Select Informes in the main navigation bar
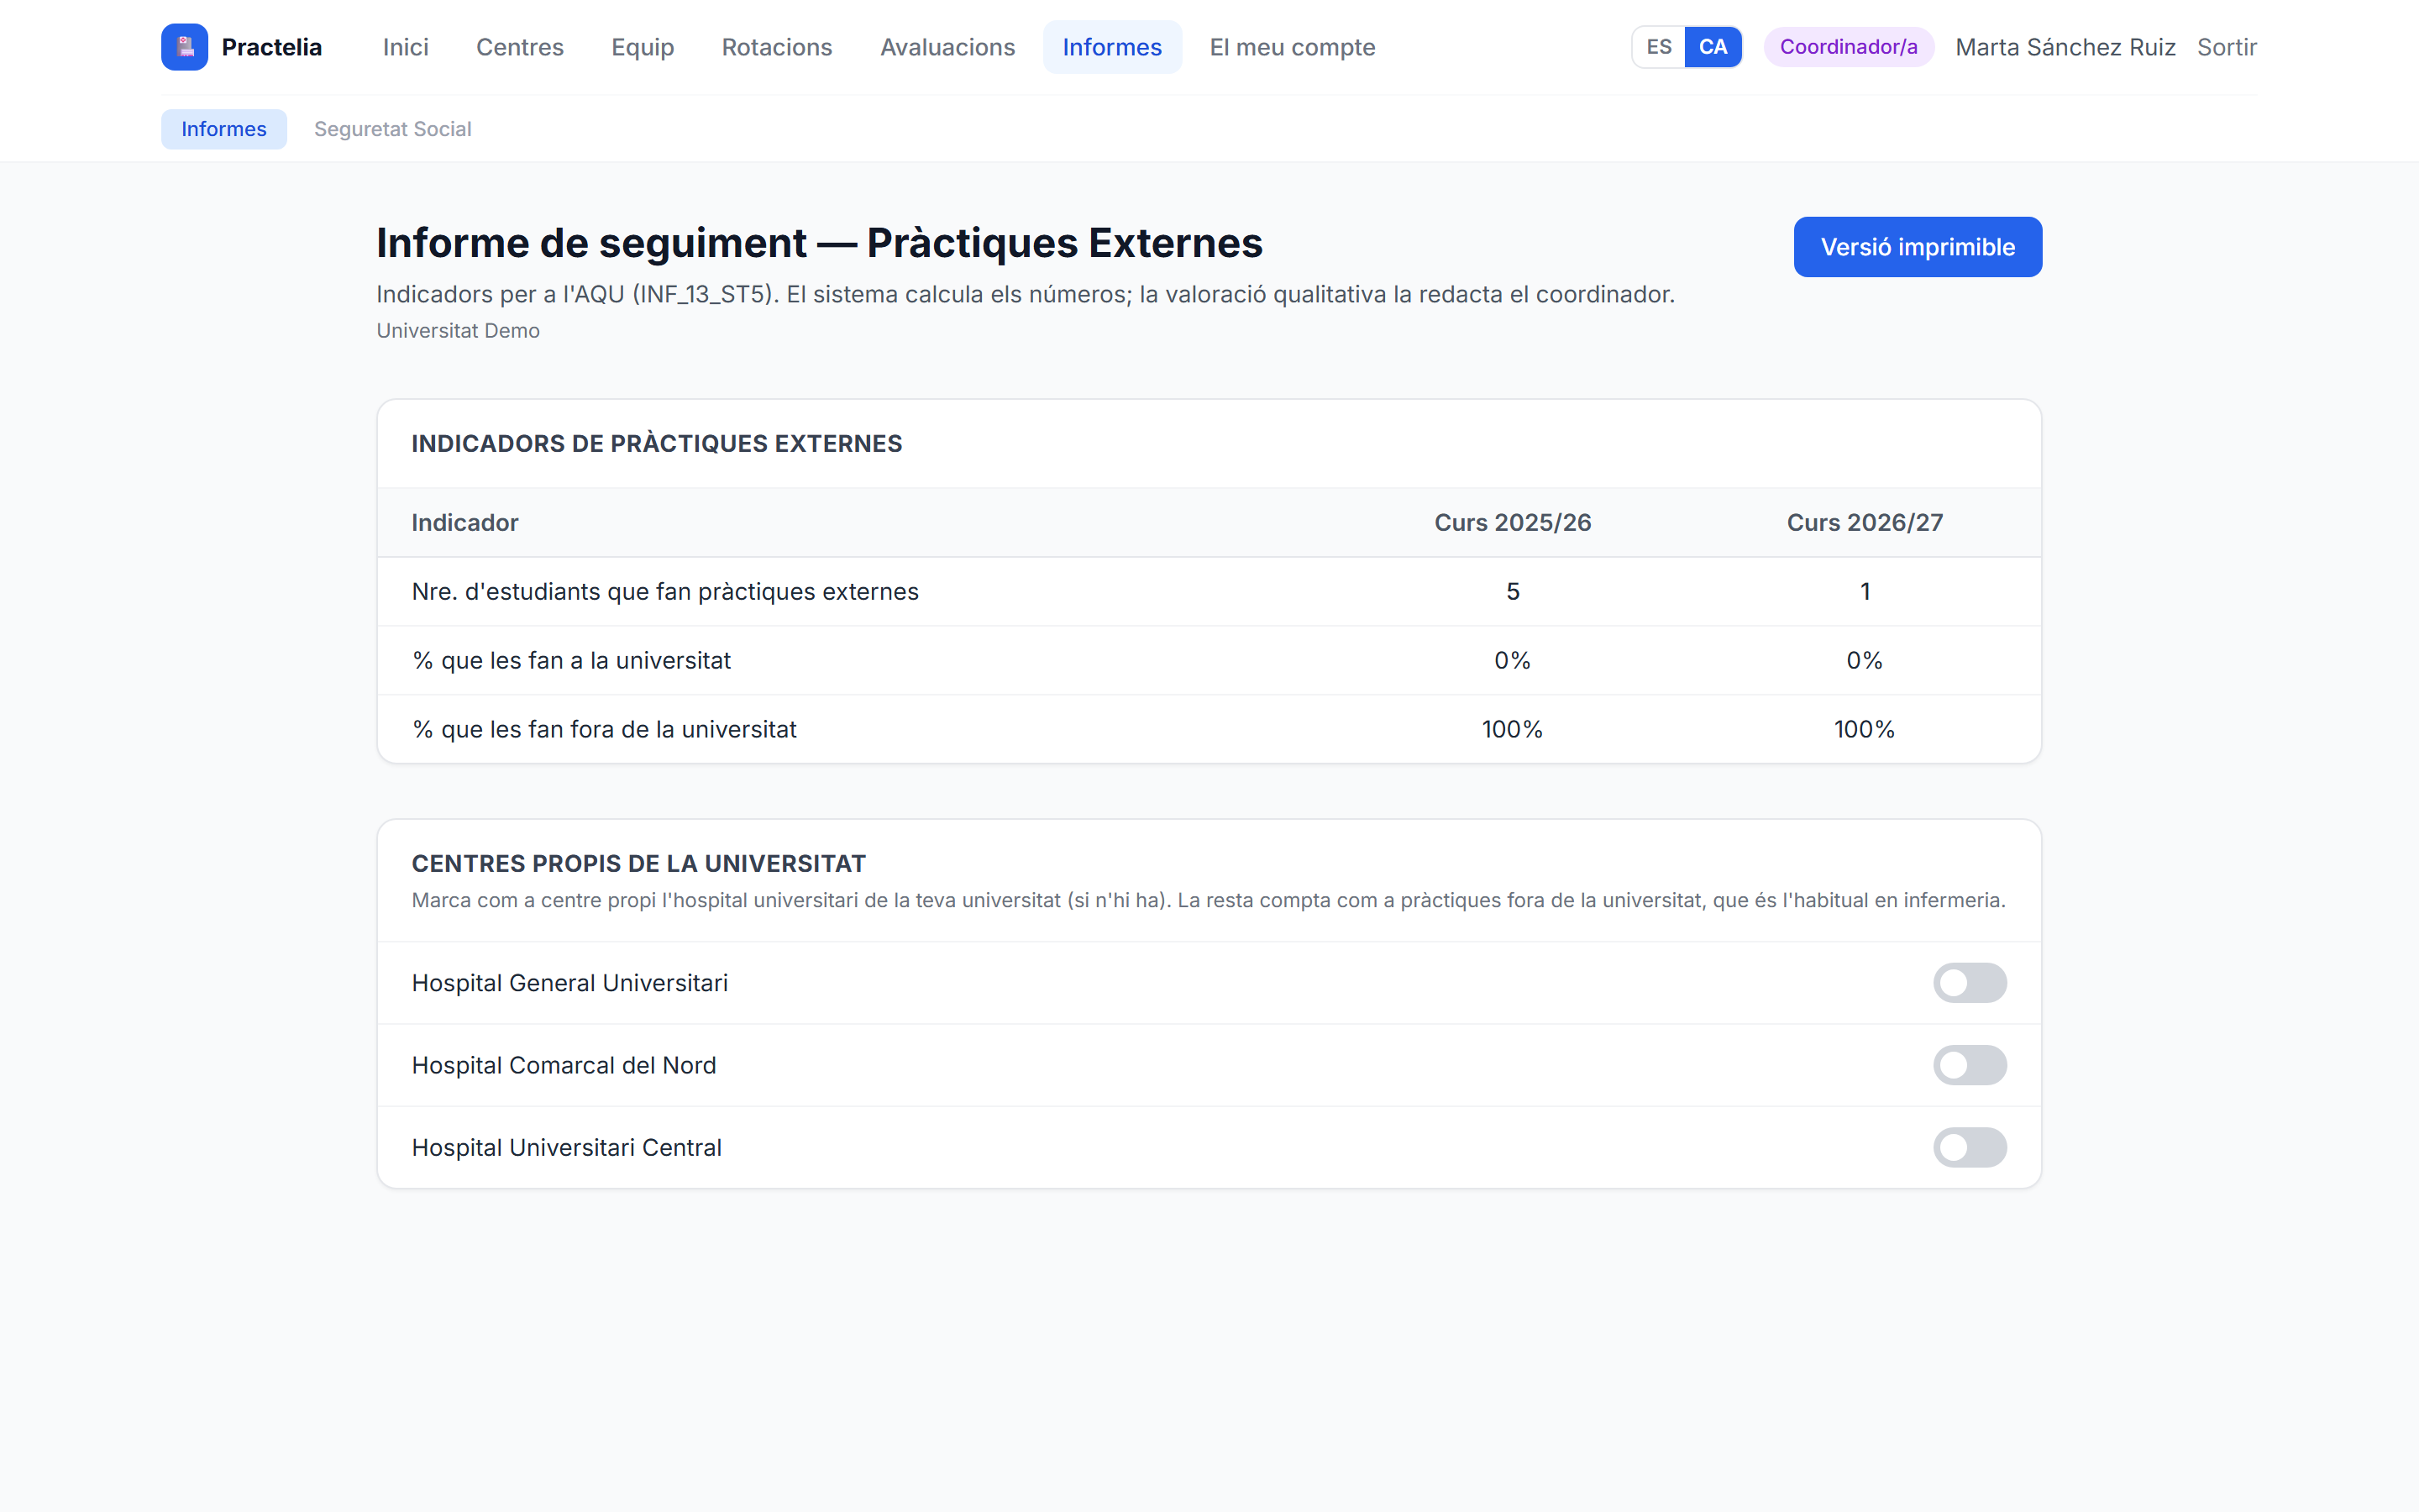2419x1512 pixels. [x=1111, y=47]
